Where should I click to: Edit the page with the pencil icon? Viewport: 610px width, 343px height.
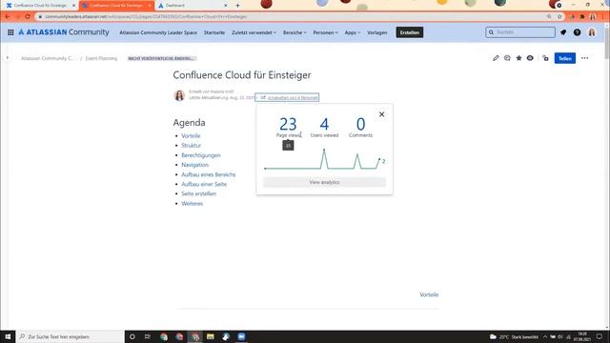(x=496, y=58)
